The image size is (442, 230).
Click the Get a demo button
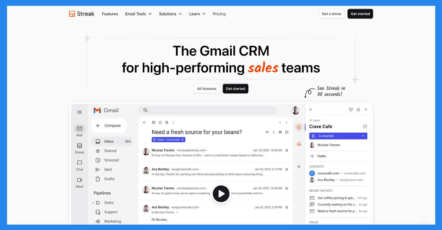click(331, 14)
